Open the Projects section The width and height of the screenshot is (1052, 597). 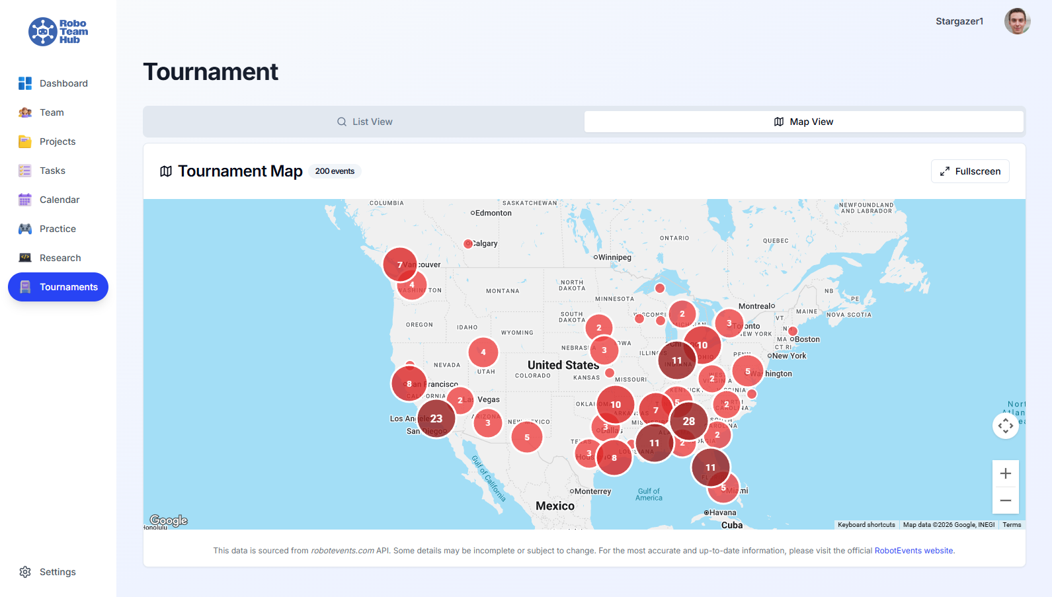58,141
